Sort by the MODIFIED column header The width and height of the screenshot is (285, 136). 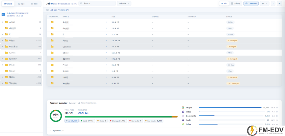[191, 17]
